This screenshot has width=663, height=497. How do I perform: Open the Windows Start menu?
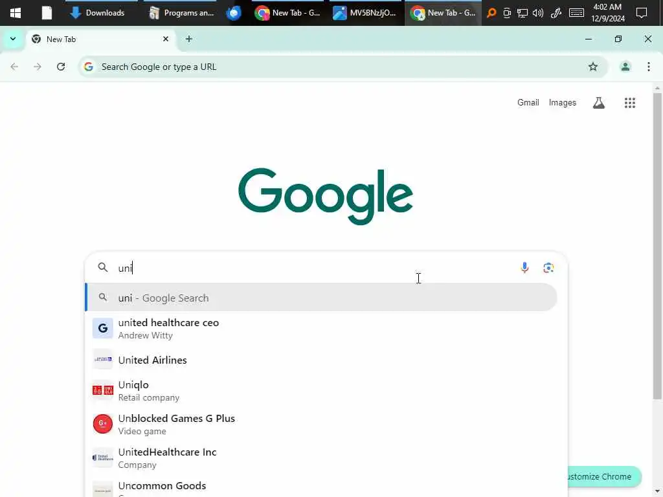click(x=16, y=13)
